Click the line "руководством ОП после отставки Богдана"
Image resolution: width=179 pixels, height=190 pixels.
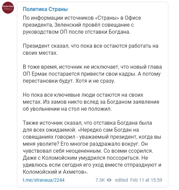(77, 32)
